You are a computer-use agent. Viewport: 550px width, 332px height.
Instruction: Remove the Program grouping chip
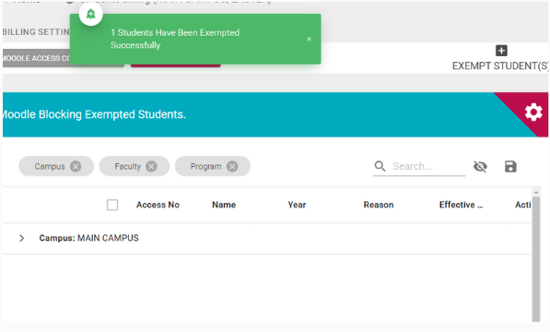click(x=232, y=166)
